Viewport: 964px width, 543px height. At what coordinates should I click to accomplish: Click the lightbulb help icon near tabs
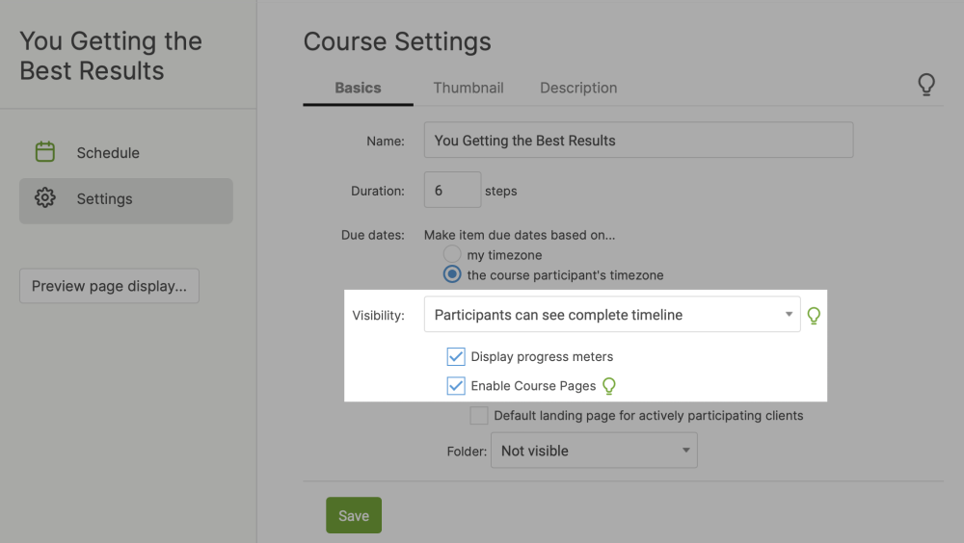click(x=925, y=86)
